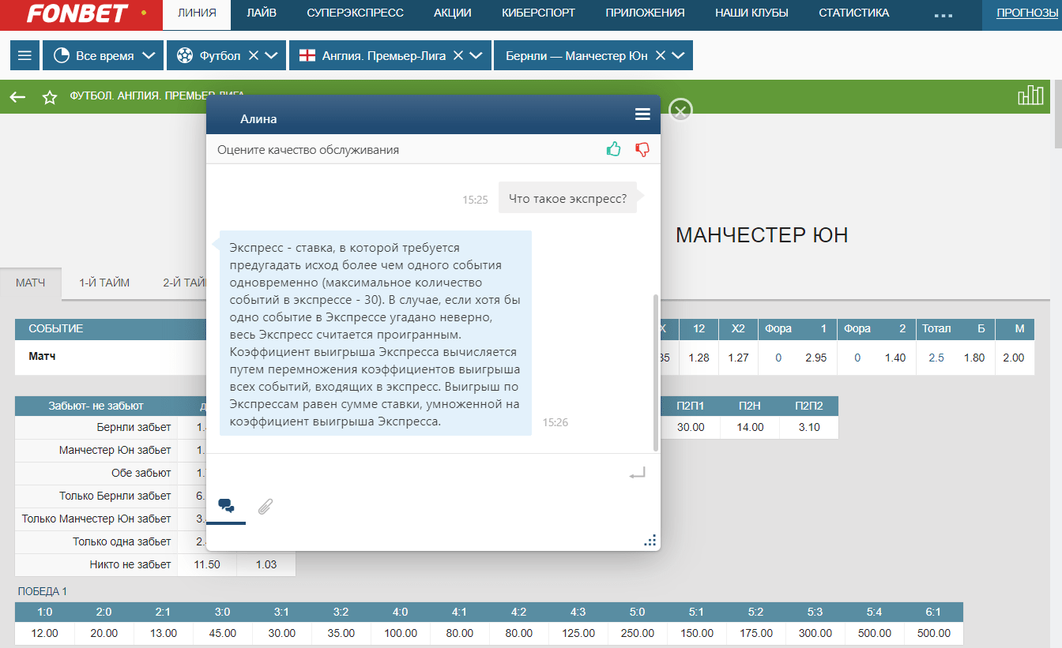Open the chat window menu icon
Screen dimensions: 1062x648
(x=642, y=114)
